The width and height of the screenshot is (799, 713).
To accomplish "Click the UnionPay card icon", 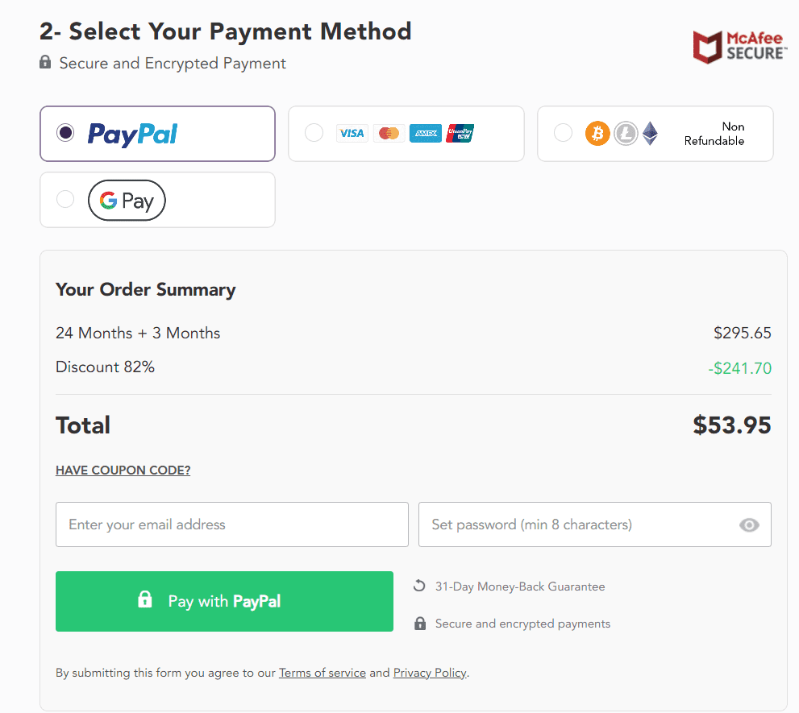I will (460, 134).
